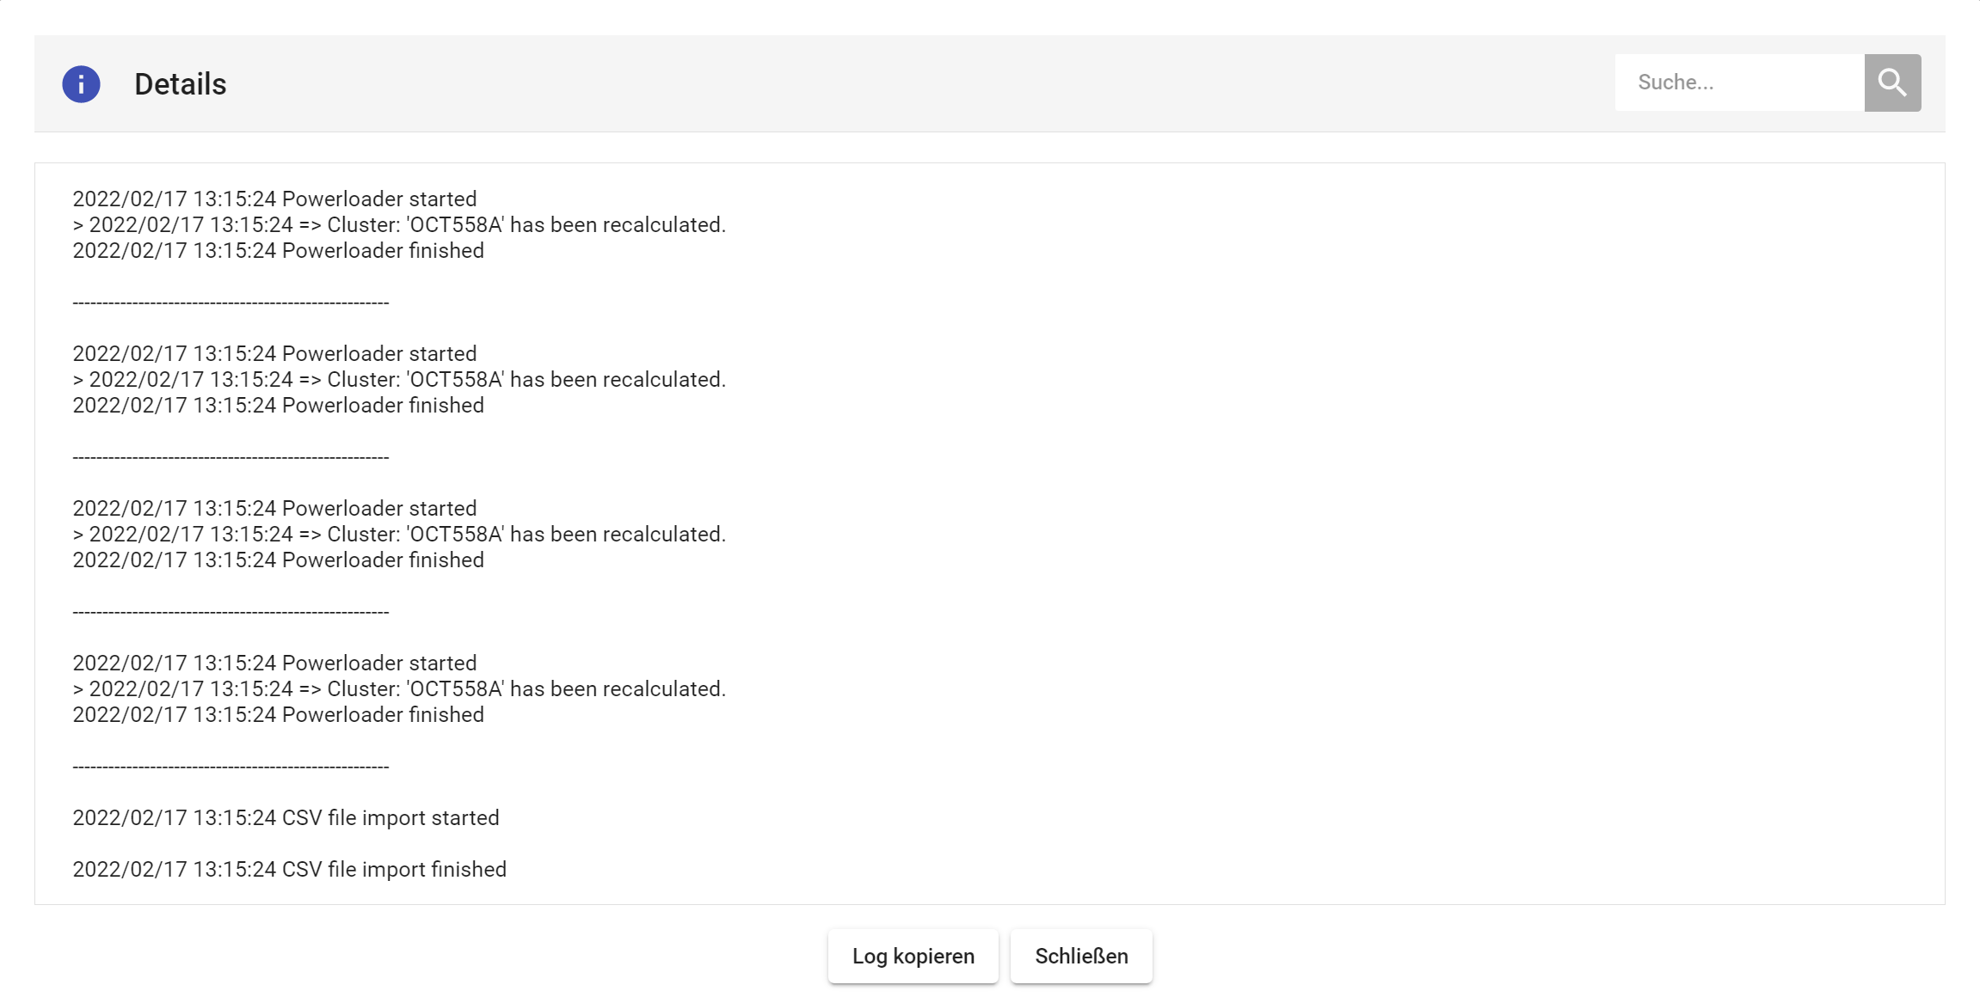
Task: Click the first dashed separator line
Action: point(231,303)
